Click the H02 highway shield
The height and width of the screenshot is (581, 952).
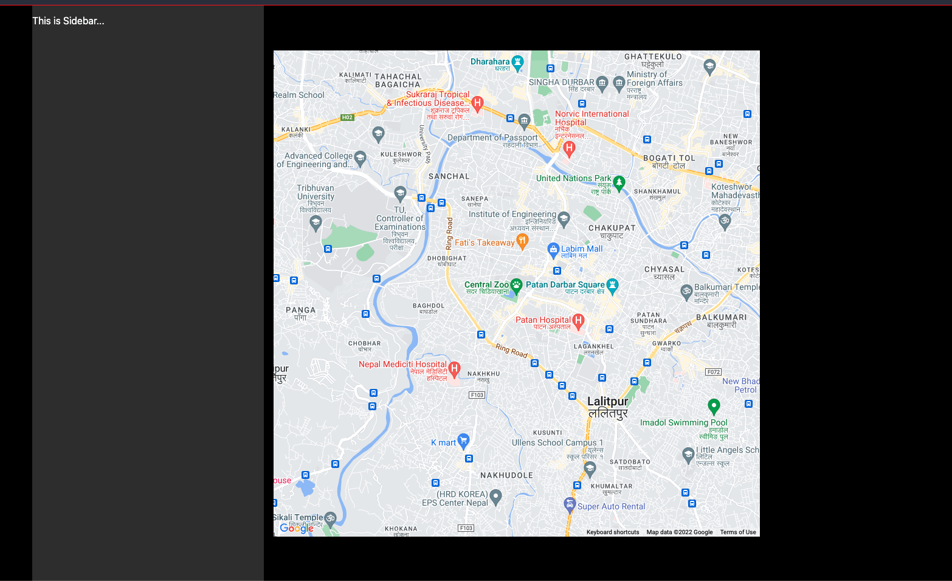pyautogui.click(x=347, y=117)
